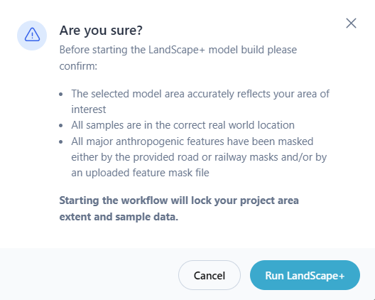This screenshot has height=300, width=375.
Task: Click the 'Before starting the LandScape+ model build' text
Action: tap(161, 50)
